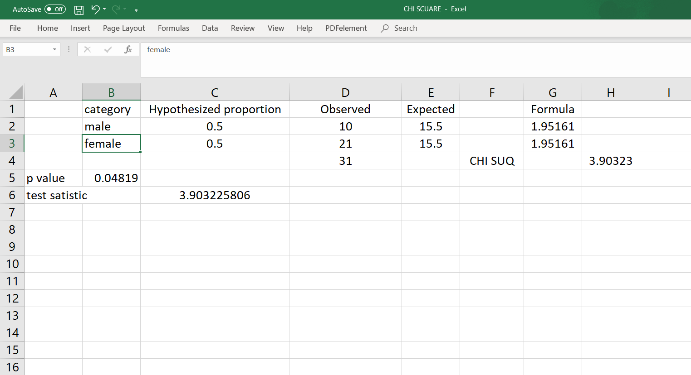
Task: Select column A header
Action: point(53,92)
